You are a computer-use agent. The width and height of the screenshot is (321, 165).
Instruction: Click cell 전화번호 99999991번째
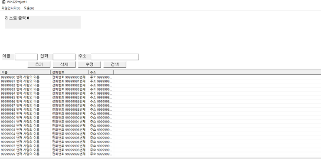(x=69, y=122)
